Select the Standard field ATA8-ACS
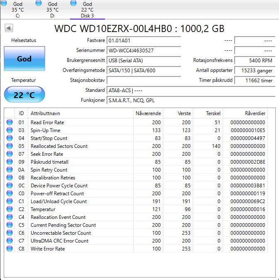 tap(191, 91)
